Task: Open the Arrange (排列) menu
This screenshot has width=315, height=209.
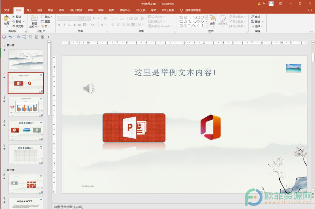Action: [213, 21]
